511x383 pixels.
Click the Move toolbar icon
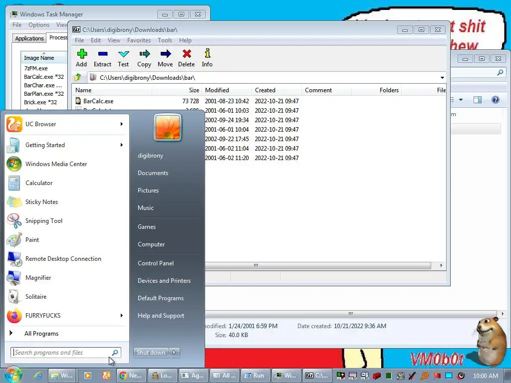pyautogui.click(x=165, y=58)
